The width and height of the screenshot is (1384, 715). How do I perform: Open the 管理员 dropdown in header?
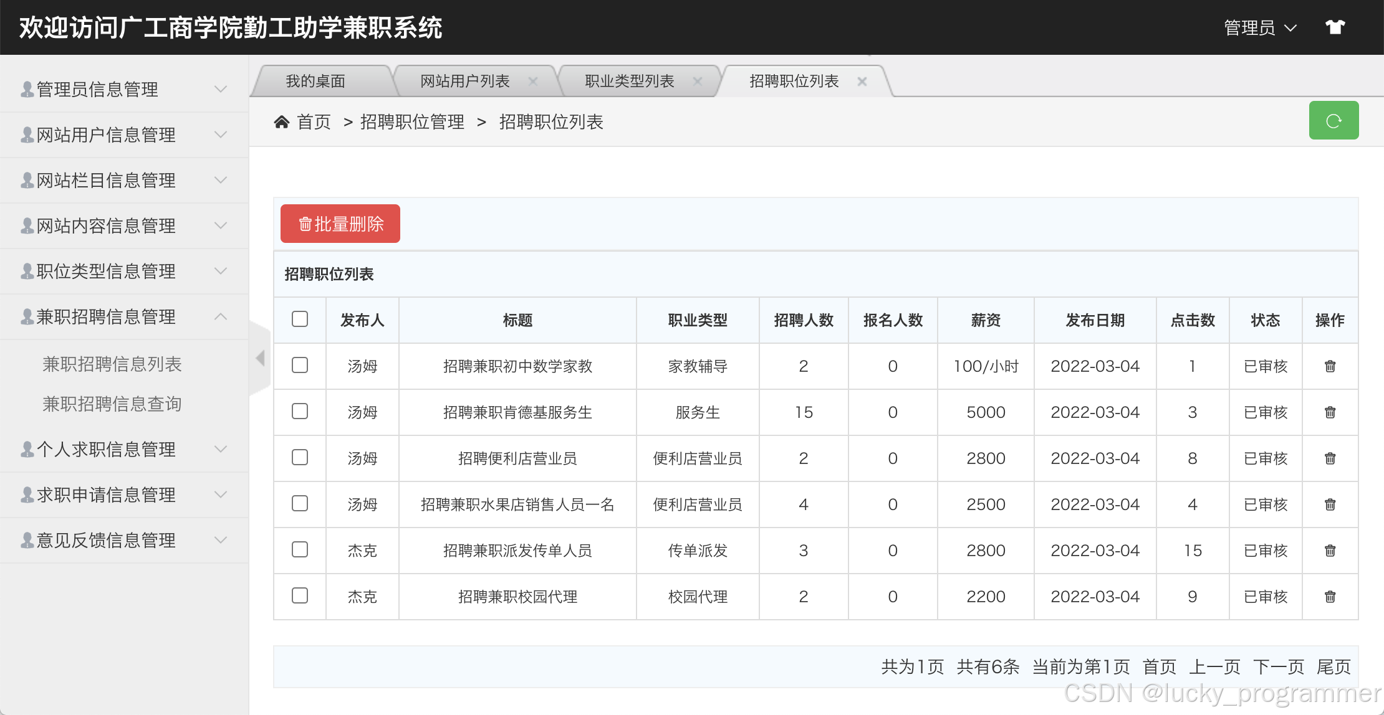pos(1259,28)
